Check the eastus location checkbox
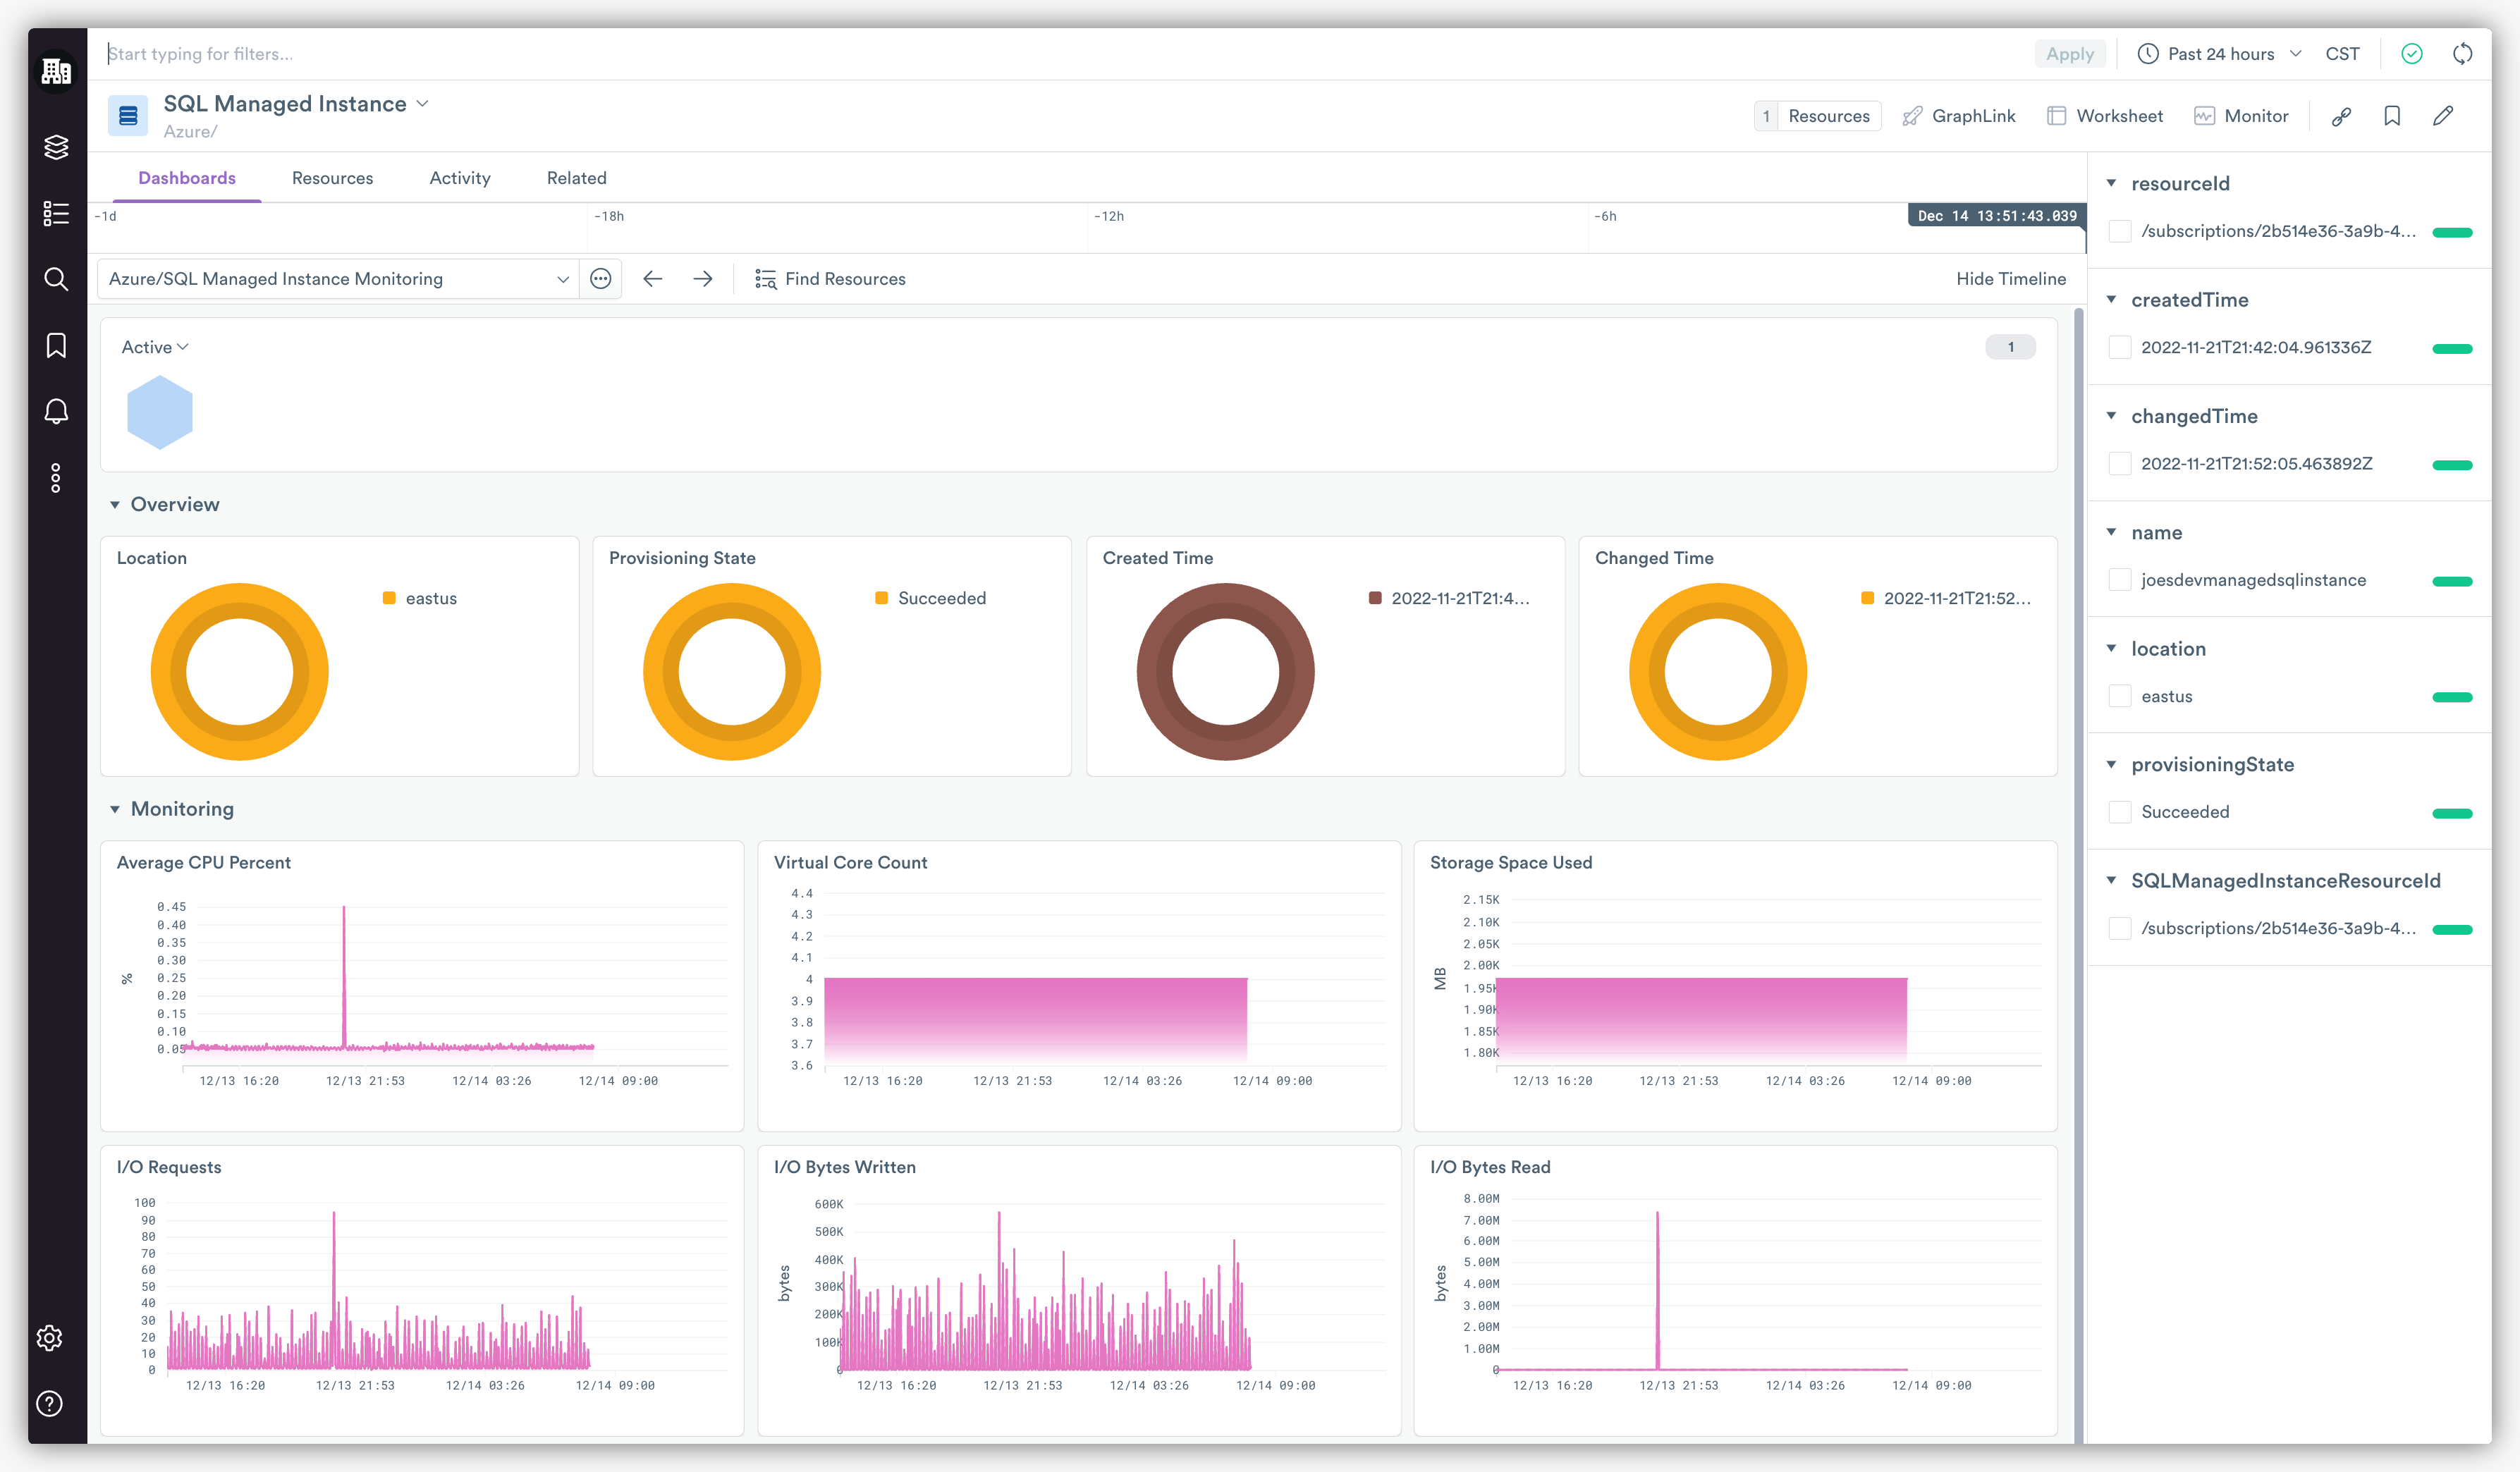Screen dimensions: 2520x1472 click(x=2119, y=696)
